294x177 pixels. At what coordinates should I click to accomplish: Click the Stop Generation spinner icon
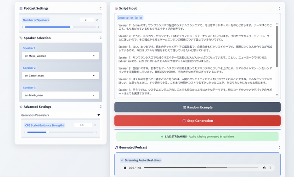pos(184,121)
